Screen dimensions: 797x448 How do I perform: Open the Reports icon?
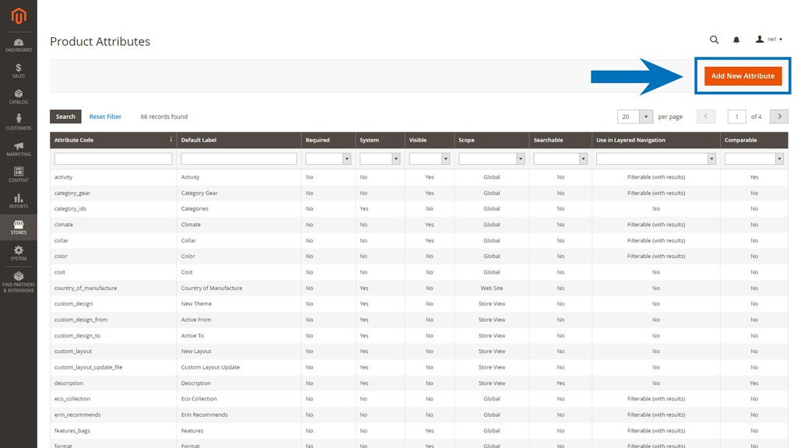(18, 198)
